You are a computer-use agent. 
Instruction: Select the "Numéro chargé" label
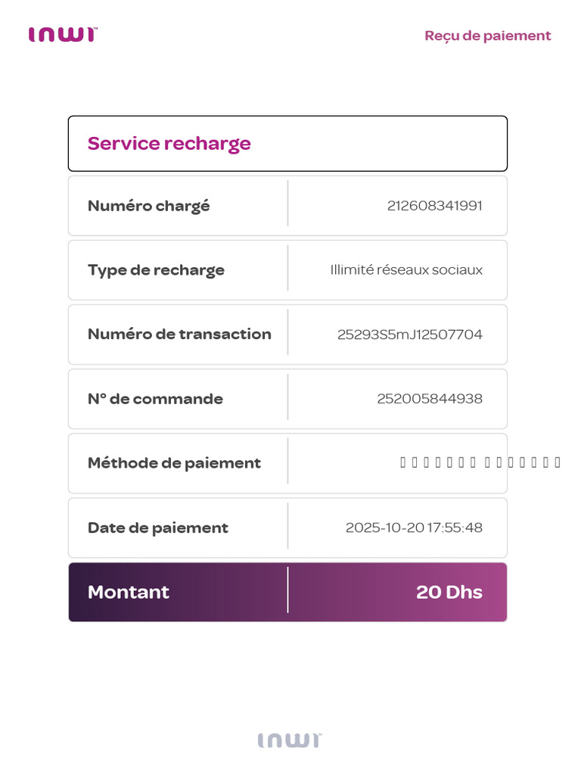[x=149, y=206]
